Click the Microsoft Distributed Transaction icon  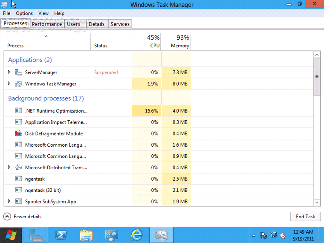point(18,168)
